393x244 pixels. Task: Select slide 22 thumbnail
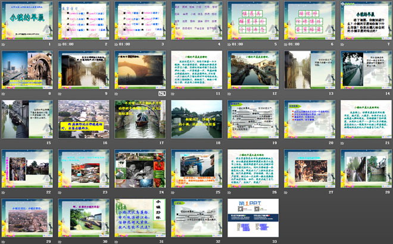coord(27,168)
